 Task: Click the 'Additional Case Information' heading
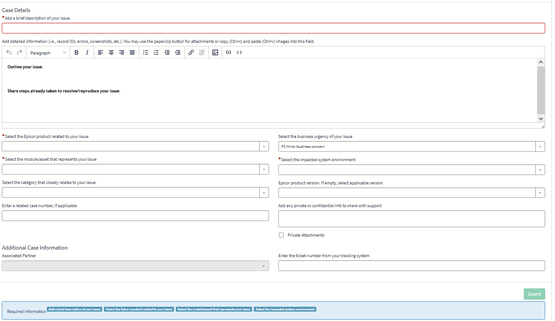tap(35, 248)
